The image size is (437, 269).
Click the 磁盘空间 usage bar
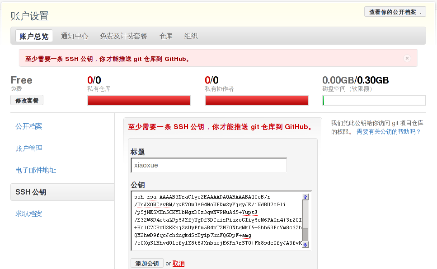click(374, 100)
